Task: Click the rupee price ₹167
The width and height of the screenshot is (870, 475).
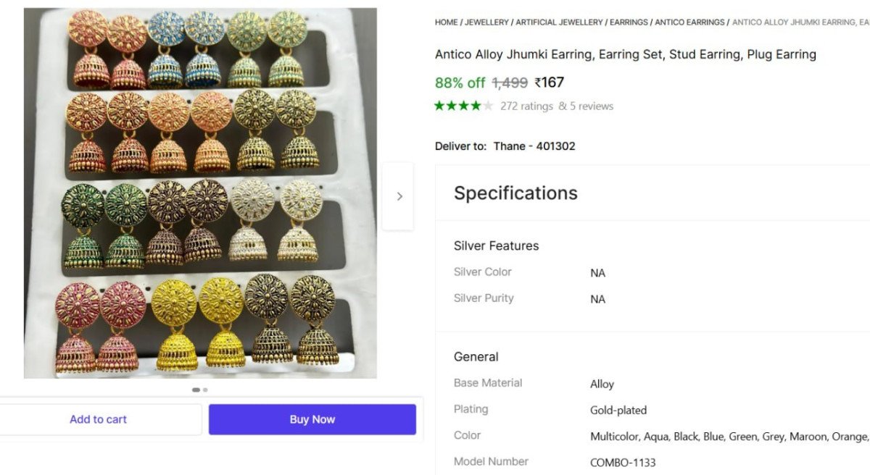Action: pos(549,83)
